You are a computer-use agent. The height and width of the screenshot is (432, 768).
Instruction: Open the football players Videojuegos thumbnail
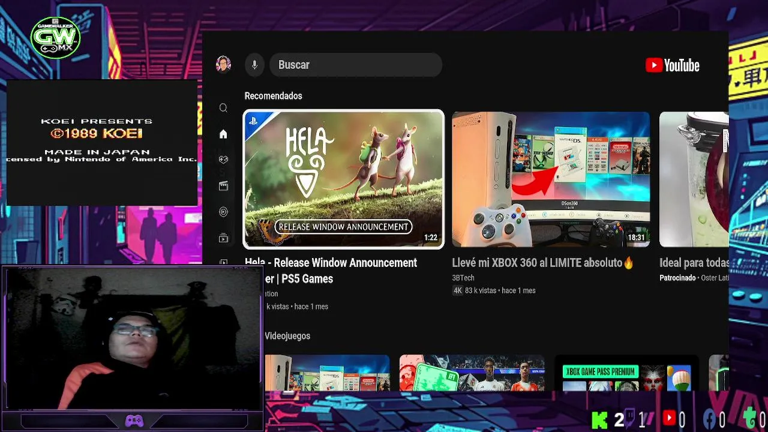[x=472, y=373]
